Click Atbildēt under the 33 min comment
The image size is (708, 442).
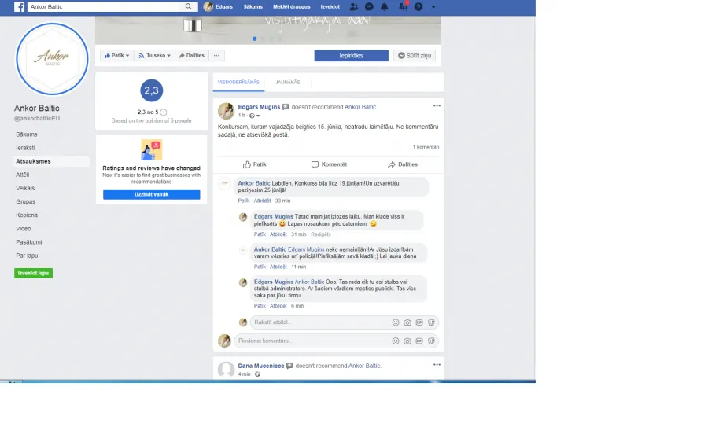pyautogui.click(x=262, y=201)
